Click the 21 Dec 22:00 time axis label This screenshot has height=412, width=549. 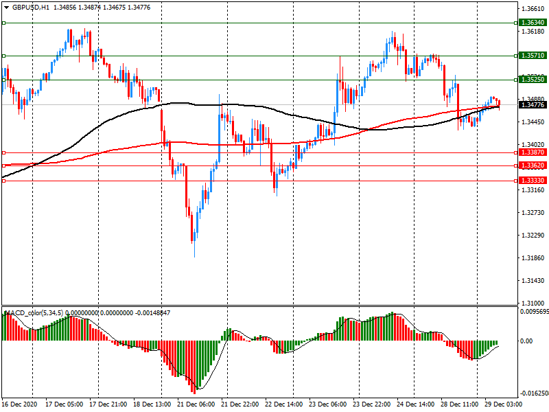point(240,404)
